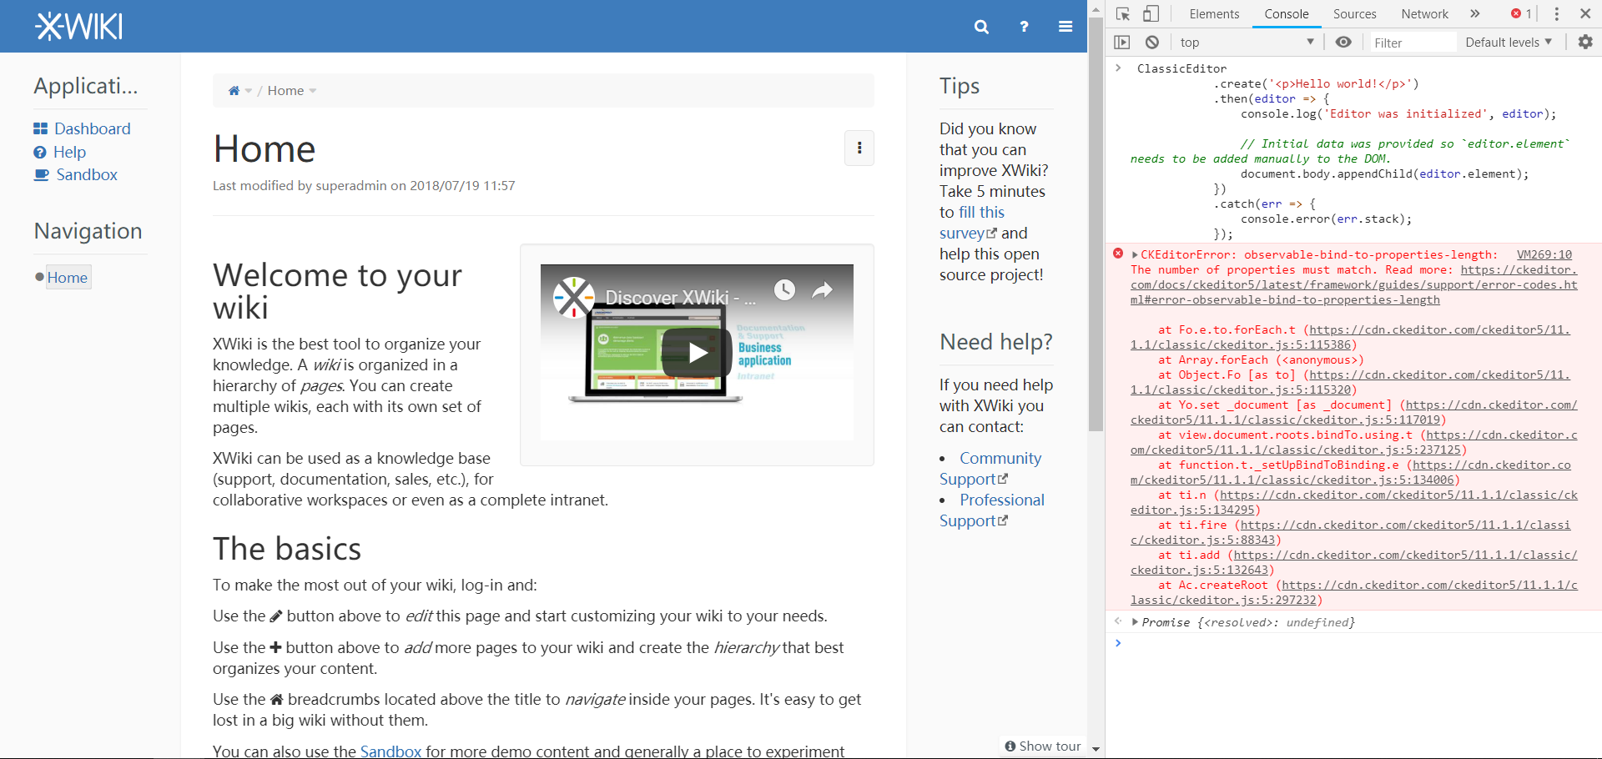Focus the console Filter field
Image resolution: width=1602 pixels, height=759 pixels.
pos(1413,43)
